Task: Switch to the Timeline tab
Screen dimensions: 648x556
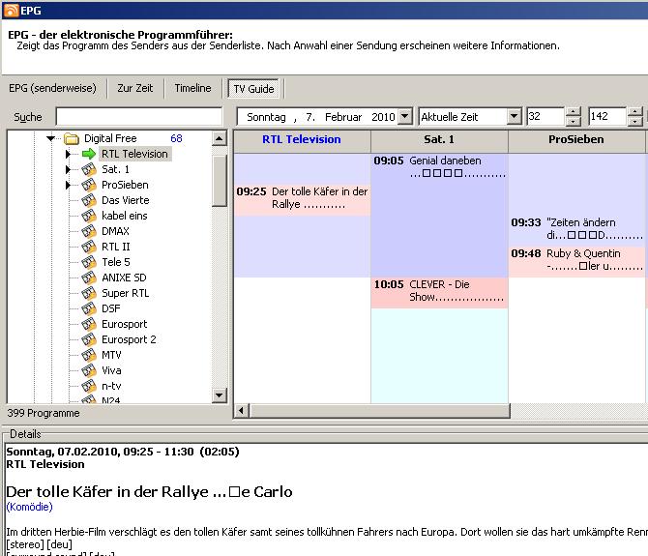Action: click(192, 88)
